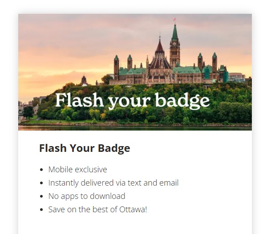Click the bullet beside "Instantly delivered"

(41, 183)
